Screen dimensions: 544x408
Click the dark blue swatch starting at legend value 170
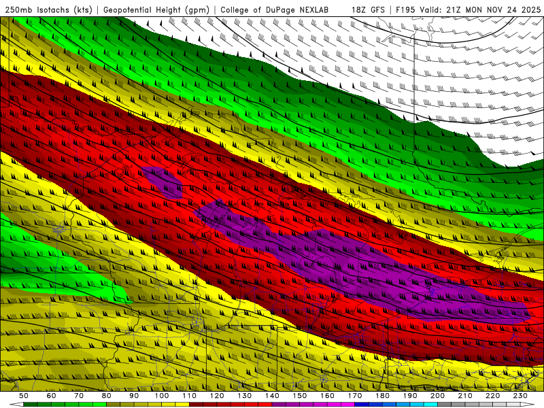tap(362, 405)
